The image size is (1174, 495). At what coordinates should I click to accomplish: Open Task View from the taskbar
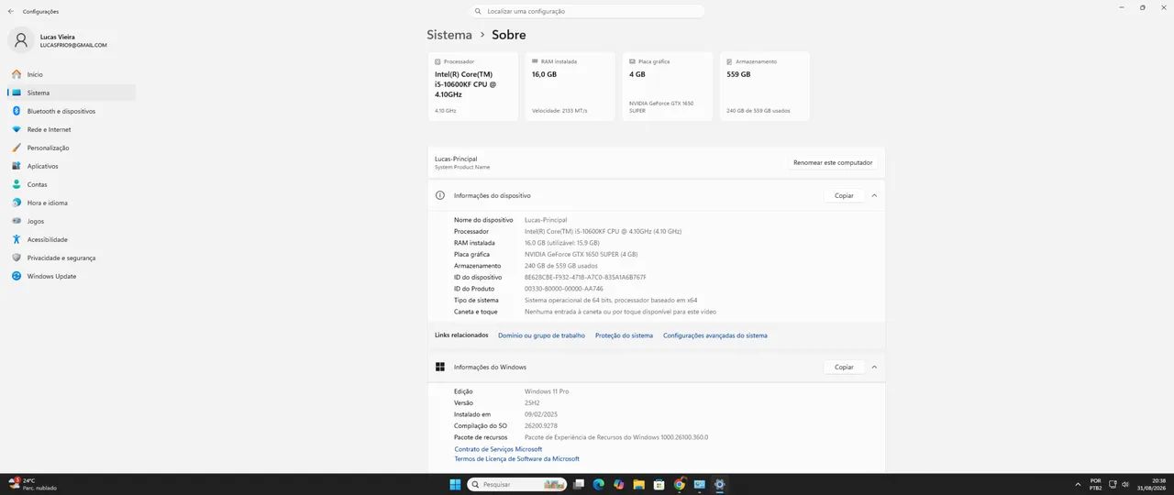pos(579,484)
